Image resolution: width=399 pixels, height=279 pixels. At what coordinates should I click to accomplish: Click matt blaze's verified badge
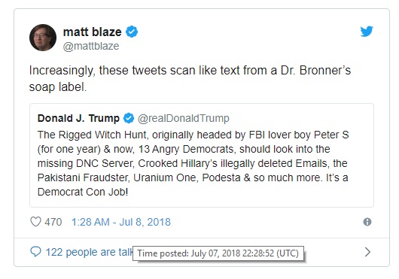click(132, 32)
